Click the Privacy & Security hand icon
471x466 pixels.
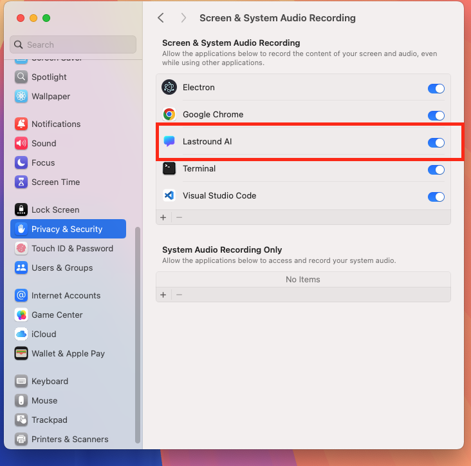tap(21, 229)
